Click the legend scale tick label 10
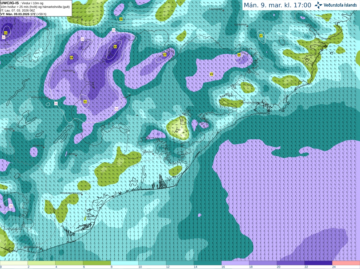The height and width of the screenshot is (269, 360). point(140,267)
